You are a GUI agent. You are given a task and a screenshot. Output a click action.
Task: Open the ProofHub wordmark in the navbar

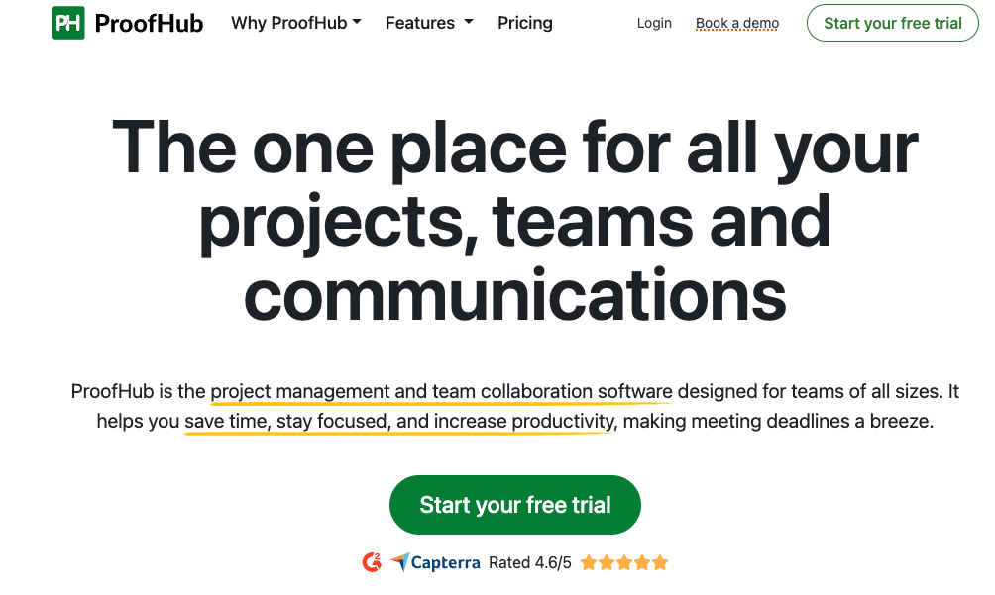tap(150, 22)
